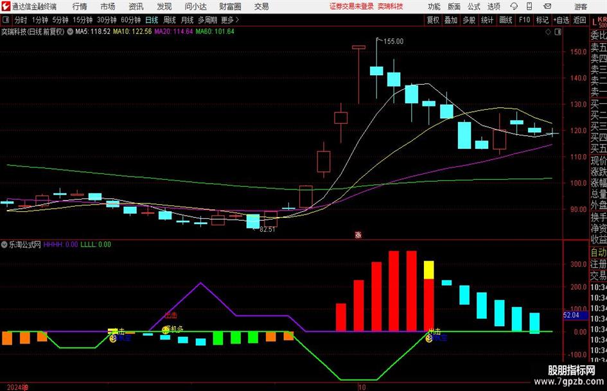The height and width of the screenshot is (391, 607).
Task: Switch to the 月线 monthly period
Action: [187, 20]
